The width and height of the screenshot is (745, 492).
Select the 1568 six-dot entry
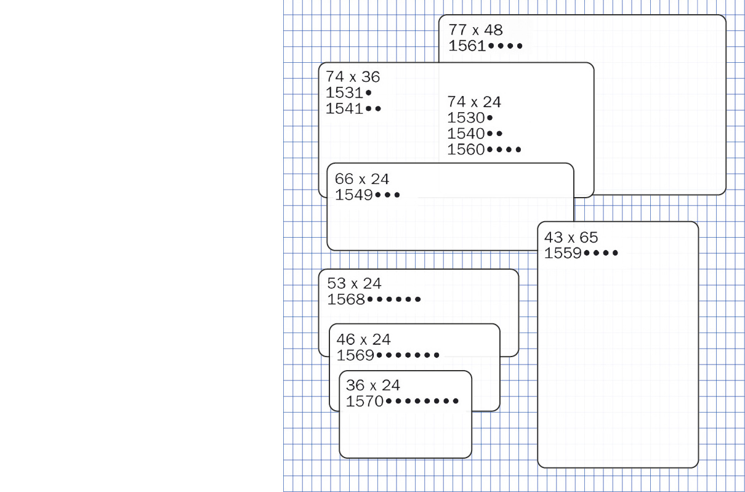[374, 300]
